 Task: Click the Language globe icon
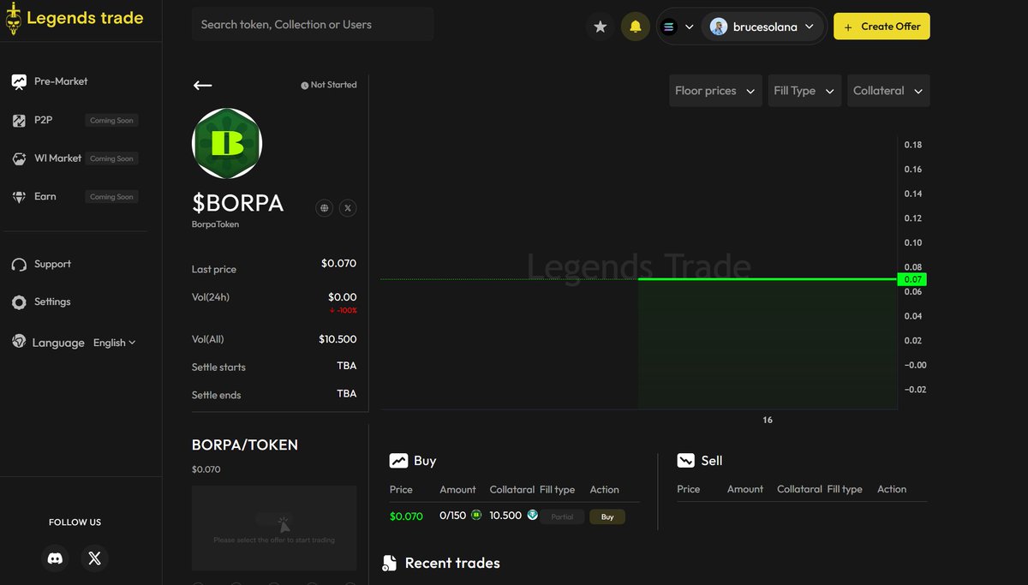tap(19, 341)
